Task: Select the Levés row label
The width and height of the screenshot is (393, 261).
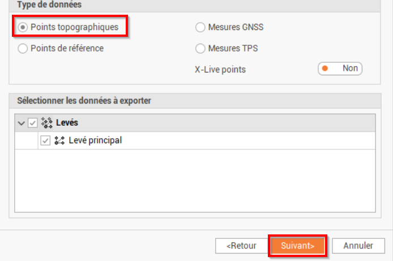Action: pos(67,122)
